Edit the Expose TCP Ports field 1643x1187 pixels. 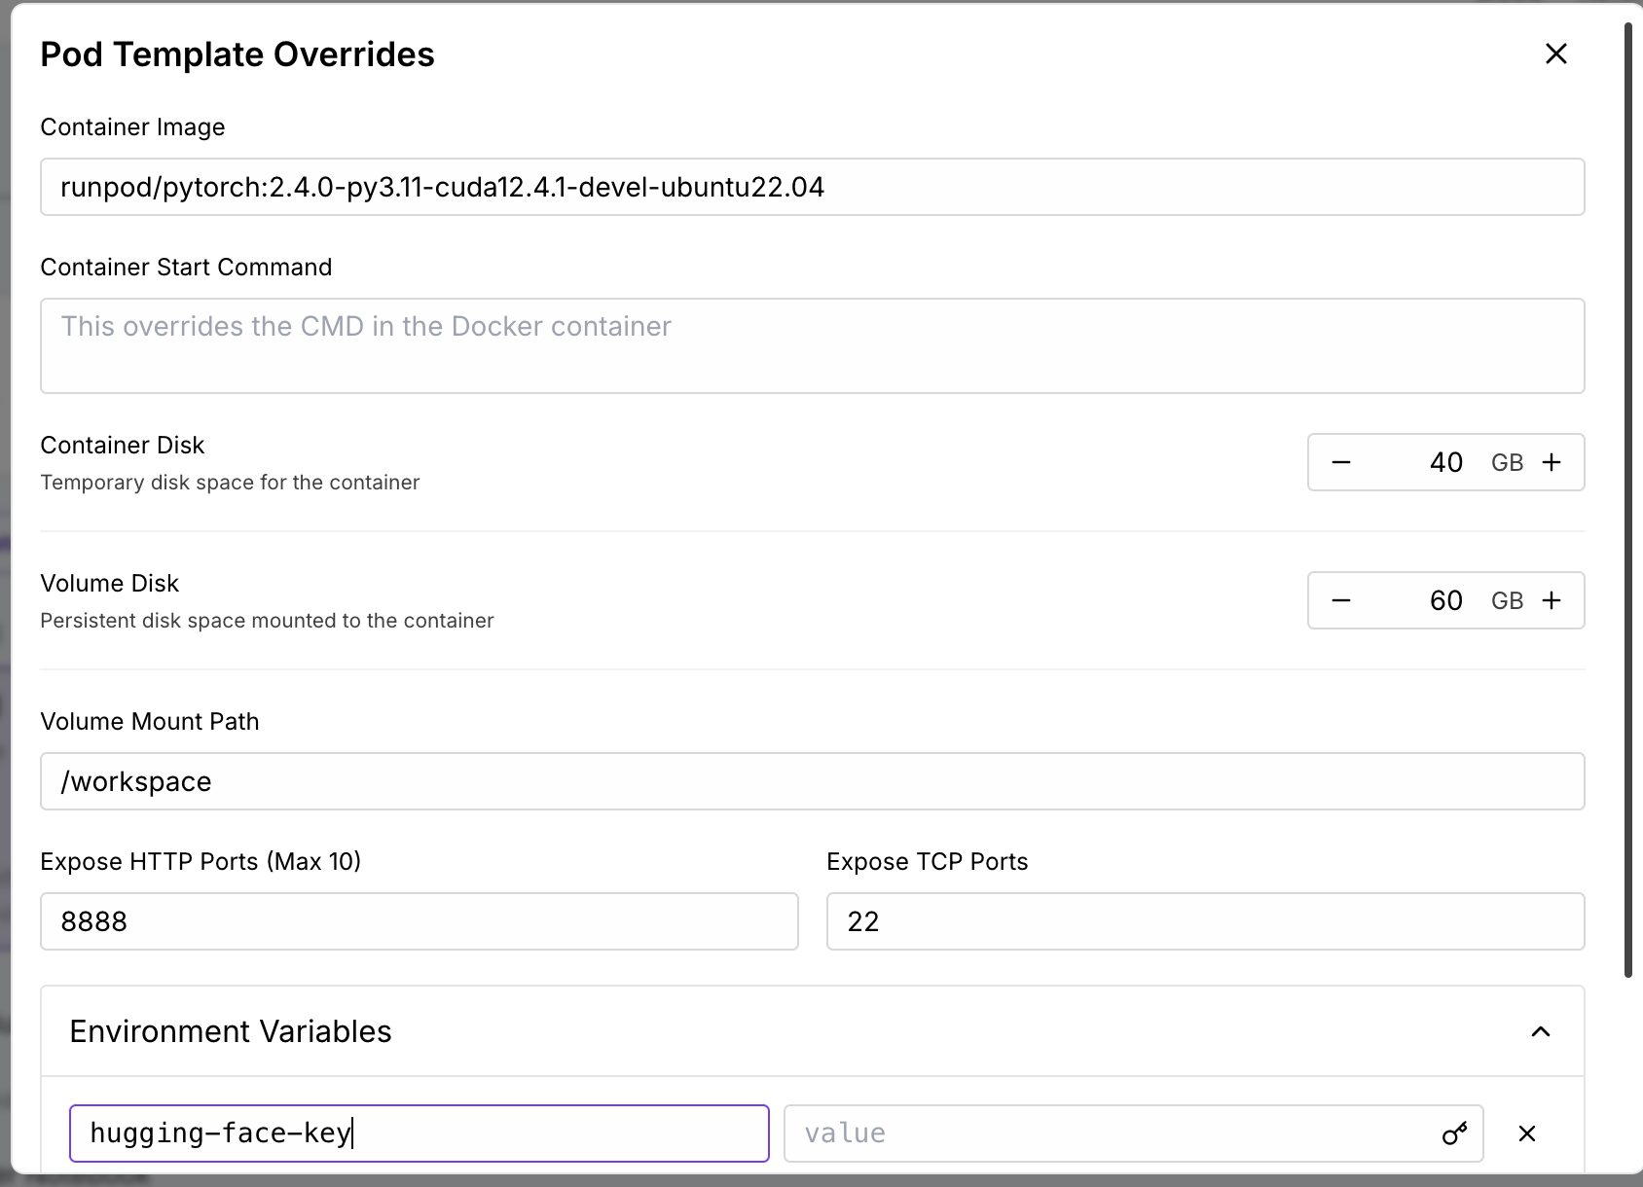[1205, 921]
